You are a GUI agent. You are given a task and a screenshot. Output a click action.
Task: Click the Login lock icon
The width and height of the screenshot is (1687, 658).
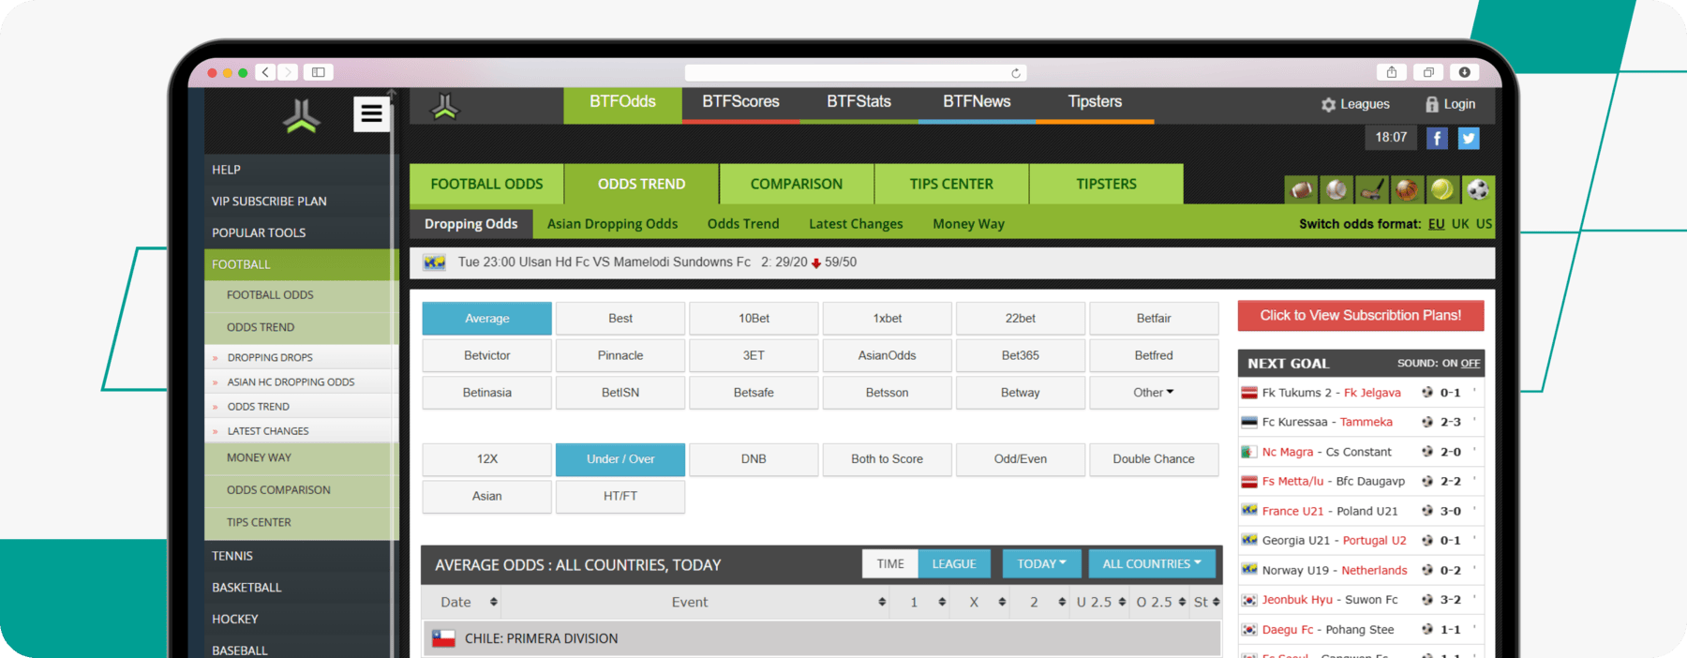tap(1432, 104)
